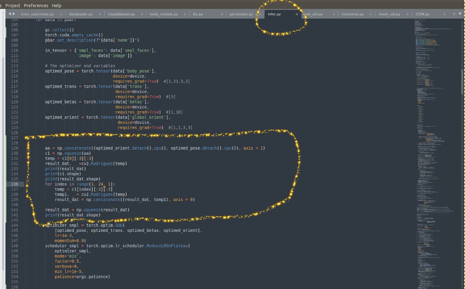Open the tab list dropdown arrow
465x289 pixels.
(460, 14)
